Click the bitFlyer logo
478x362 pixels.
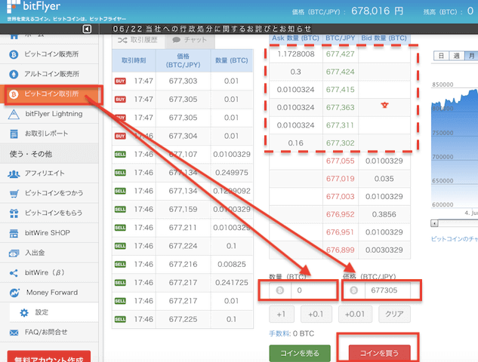point(33,6)
